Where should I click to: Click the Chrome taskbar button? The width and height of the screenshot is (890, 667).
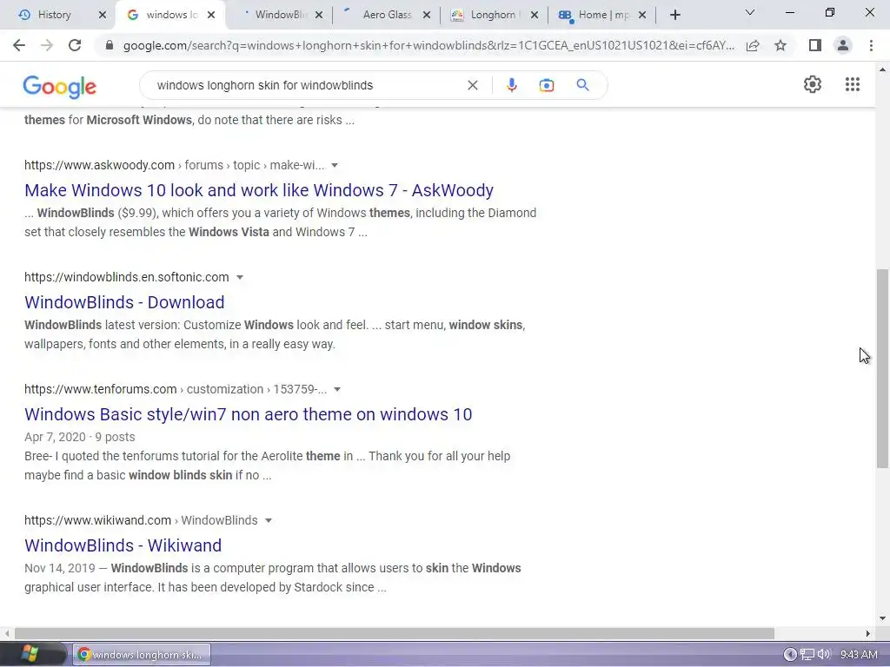click(142, 655)
